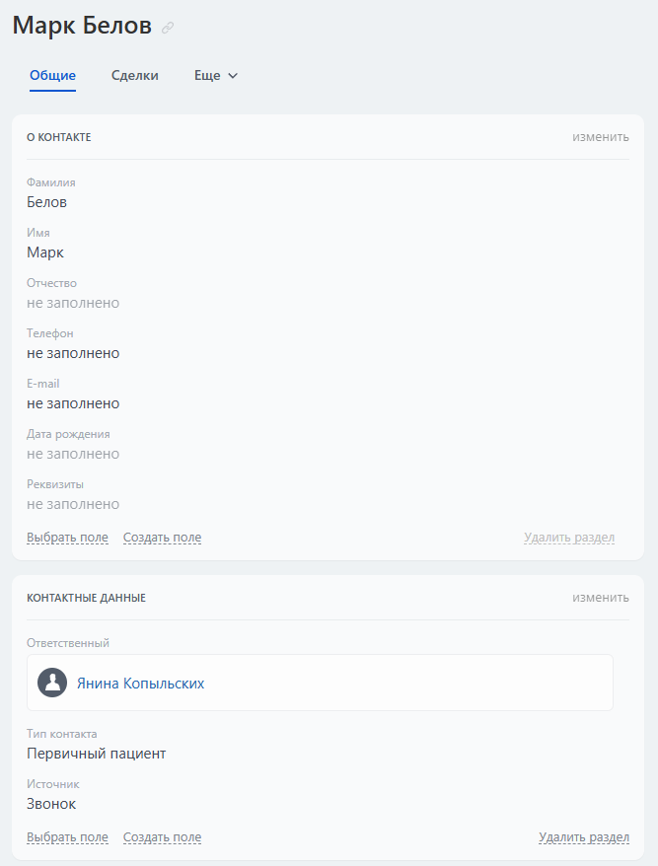Image resolution: width=658 pixels, height=866 pixels.
Task: Click изменить in О контакте section
Action: tap(600, 137)
